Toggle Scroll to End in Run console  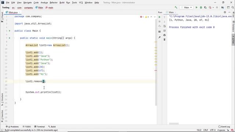[164, 30]
